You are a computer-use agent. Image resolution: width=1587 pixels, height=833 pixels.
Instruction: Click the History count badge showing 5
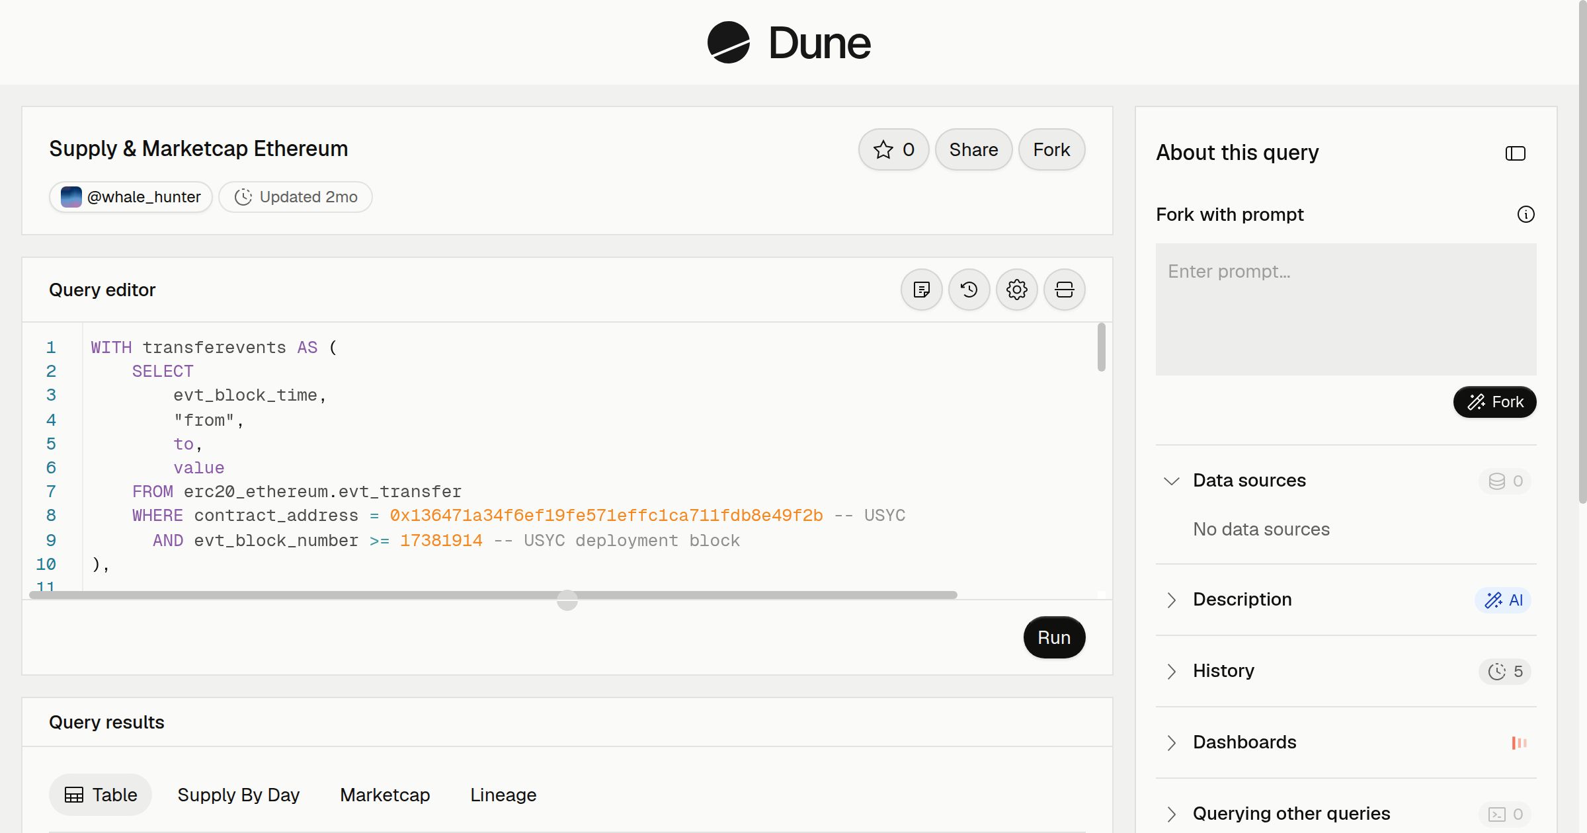tap(1505, 671)
